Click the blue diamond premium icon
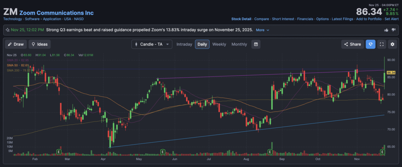This screenshot has height=167, width=402. (x=371, y=44)
